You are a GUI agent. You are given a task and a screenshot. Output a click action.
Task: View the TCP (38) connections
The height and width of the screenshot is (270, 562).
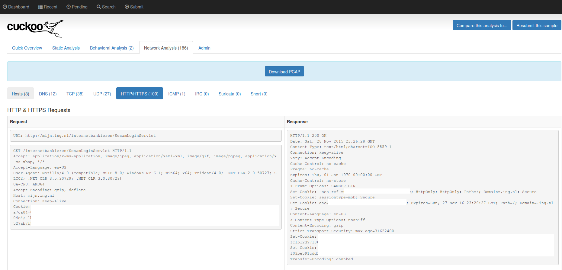click(x=75, y=94)
